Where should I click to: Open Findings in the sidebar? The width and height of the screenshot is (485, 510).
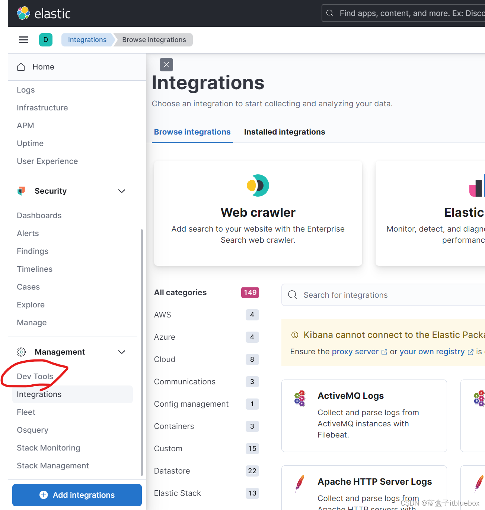pyautogui.click(x=32, y=251)
